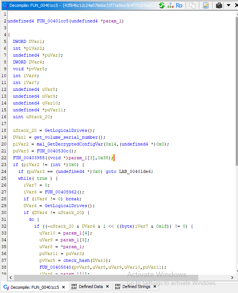
Task: Click piVar2 declaration on line 6
Action: click(34, 48)
